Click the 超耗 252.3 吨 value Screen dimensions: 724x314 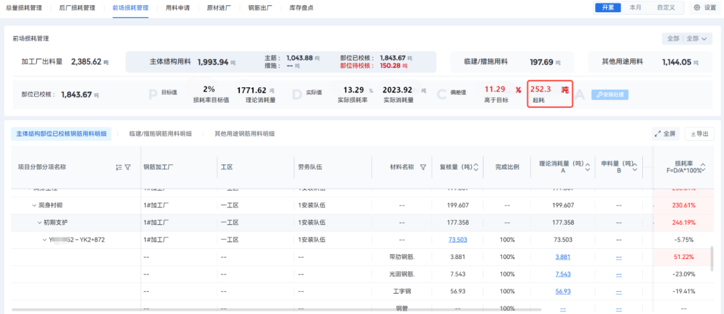pyautogui.click(x=550, y=93)
